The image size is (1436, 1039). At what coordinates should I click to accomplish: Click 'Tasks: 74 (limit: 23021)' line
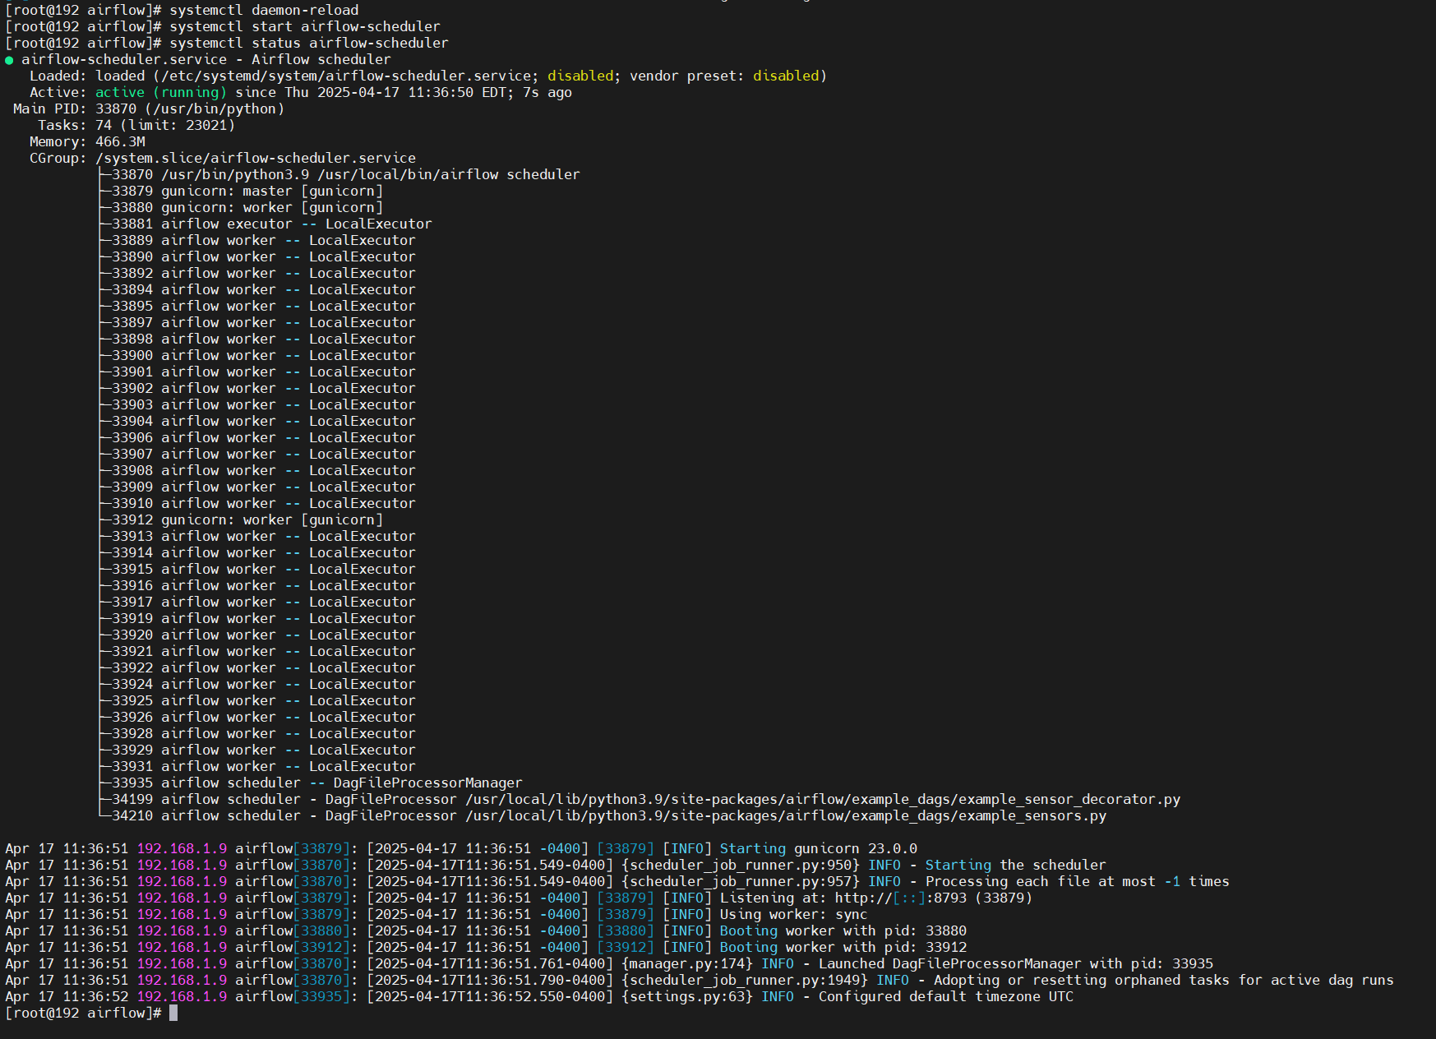[x=136, y=125]
